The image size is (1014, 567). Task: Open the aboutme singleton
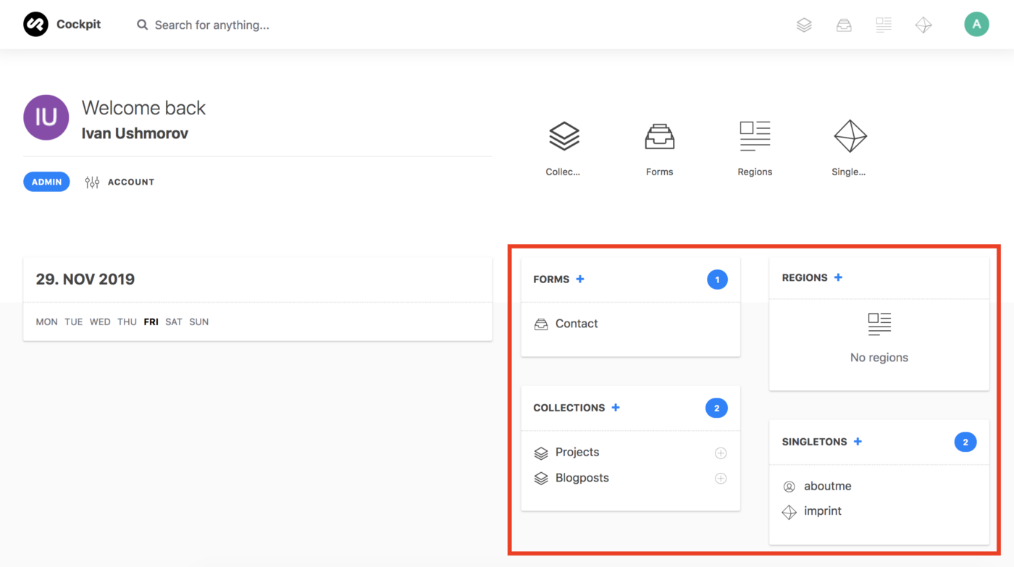827,486
